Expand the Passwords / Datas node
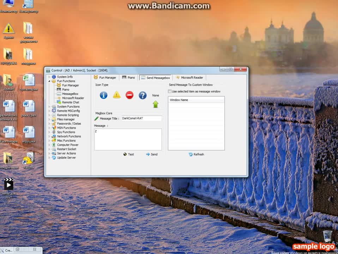Screen dimensions: 338x254 [x=49, y=123]
